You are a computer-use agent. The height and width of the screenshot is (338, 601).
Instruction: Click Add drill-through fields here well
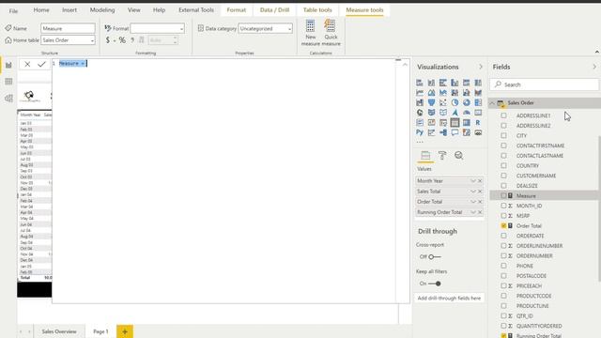click(449, 299)
